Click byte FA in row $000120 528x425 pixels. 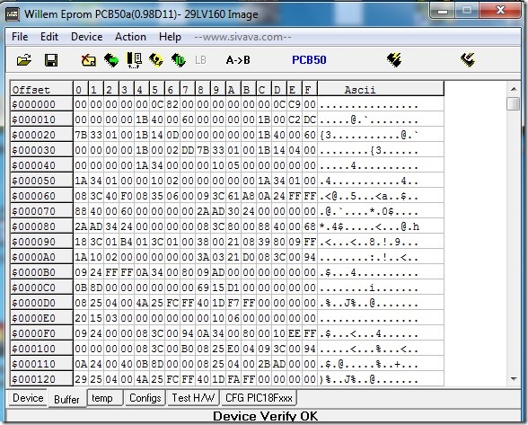233,379
